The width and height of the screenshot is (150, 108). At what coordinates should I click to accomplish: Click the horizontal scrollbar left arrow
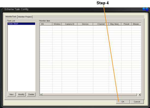(x=41, y=94)
